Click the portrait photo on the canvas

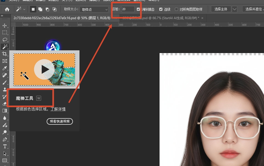tap(212, 110)
